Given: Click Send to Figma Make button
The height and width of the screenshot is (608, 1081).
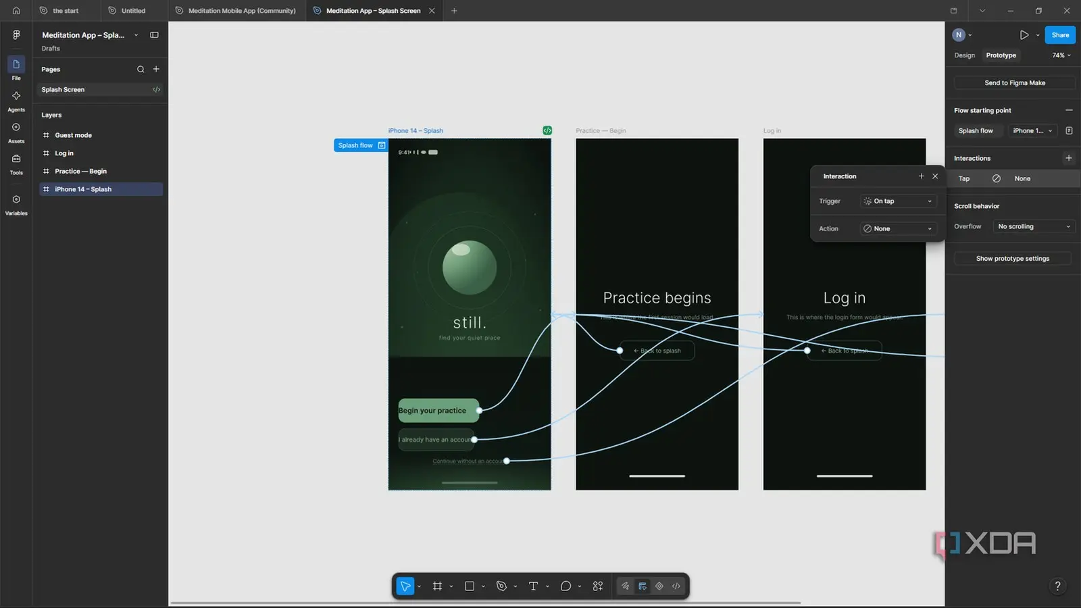Looking at the screenshot, I should [x=1014, y=83].
